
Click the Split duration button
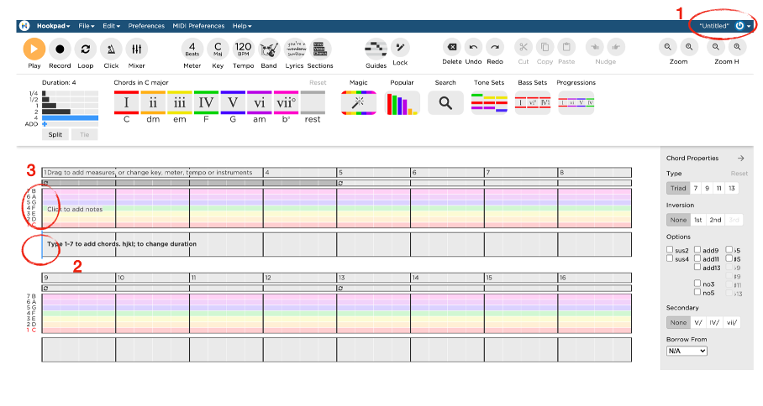(55, 134)
